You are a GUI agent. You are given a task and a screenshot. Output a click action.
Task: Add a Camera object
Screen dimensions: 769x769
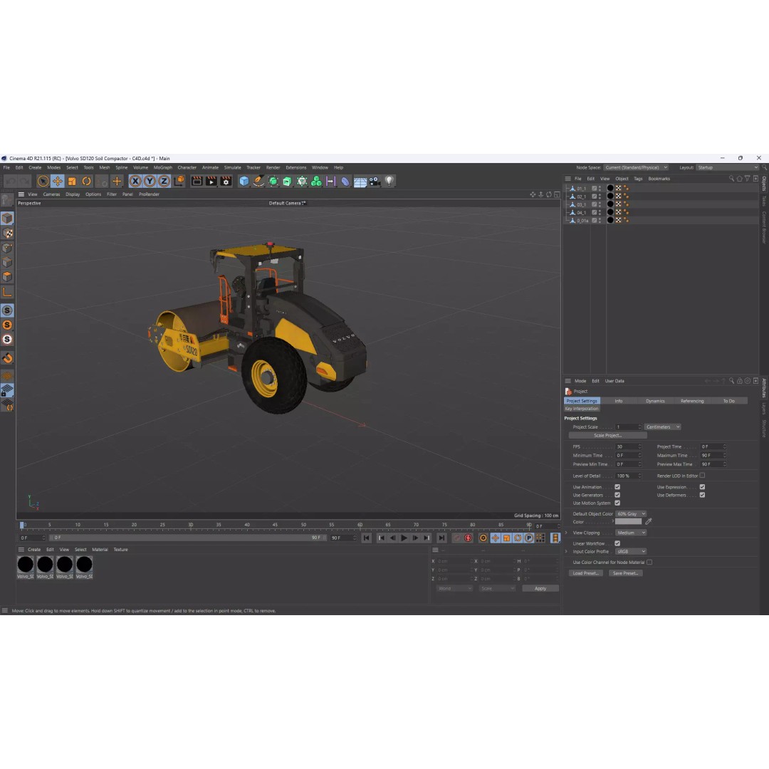click(375, 182)
